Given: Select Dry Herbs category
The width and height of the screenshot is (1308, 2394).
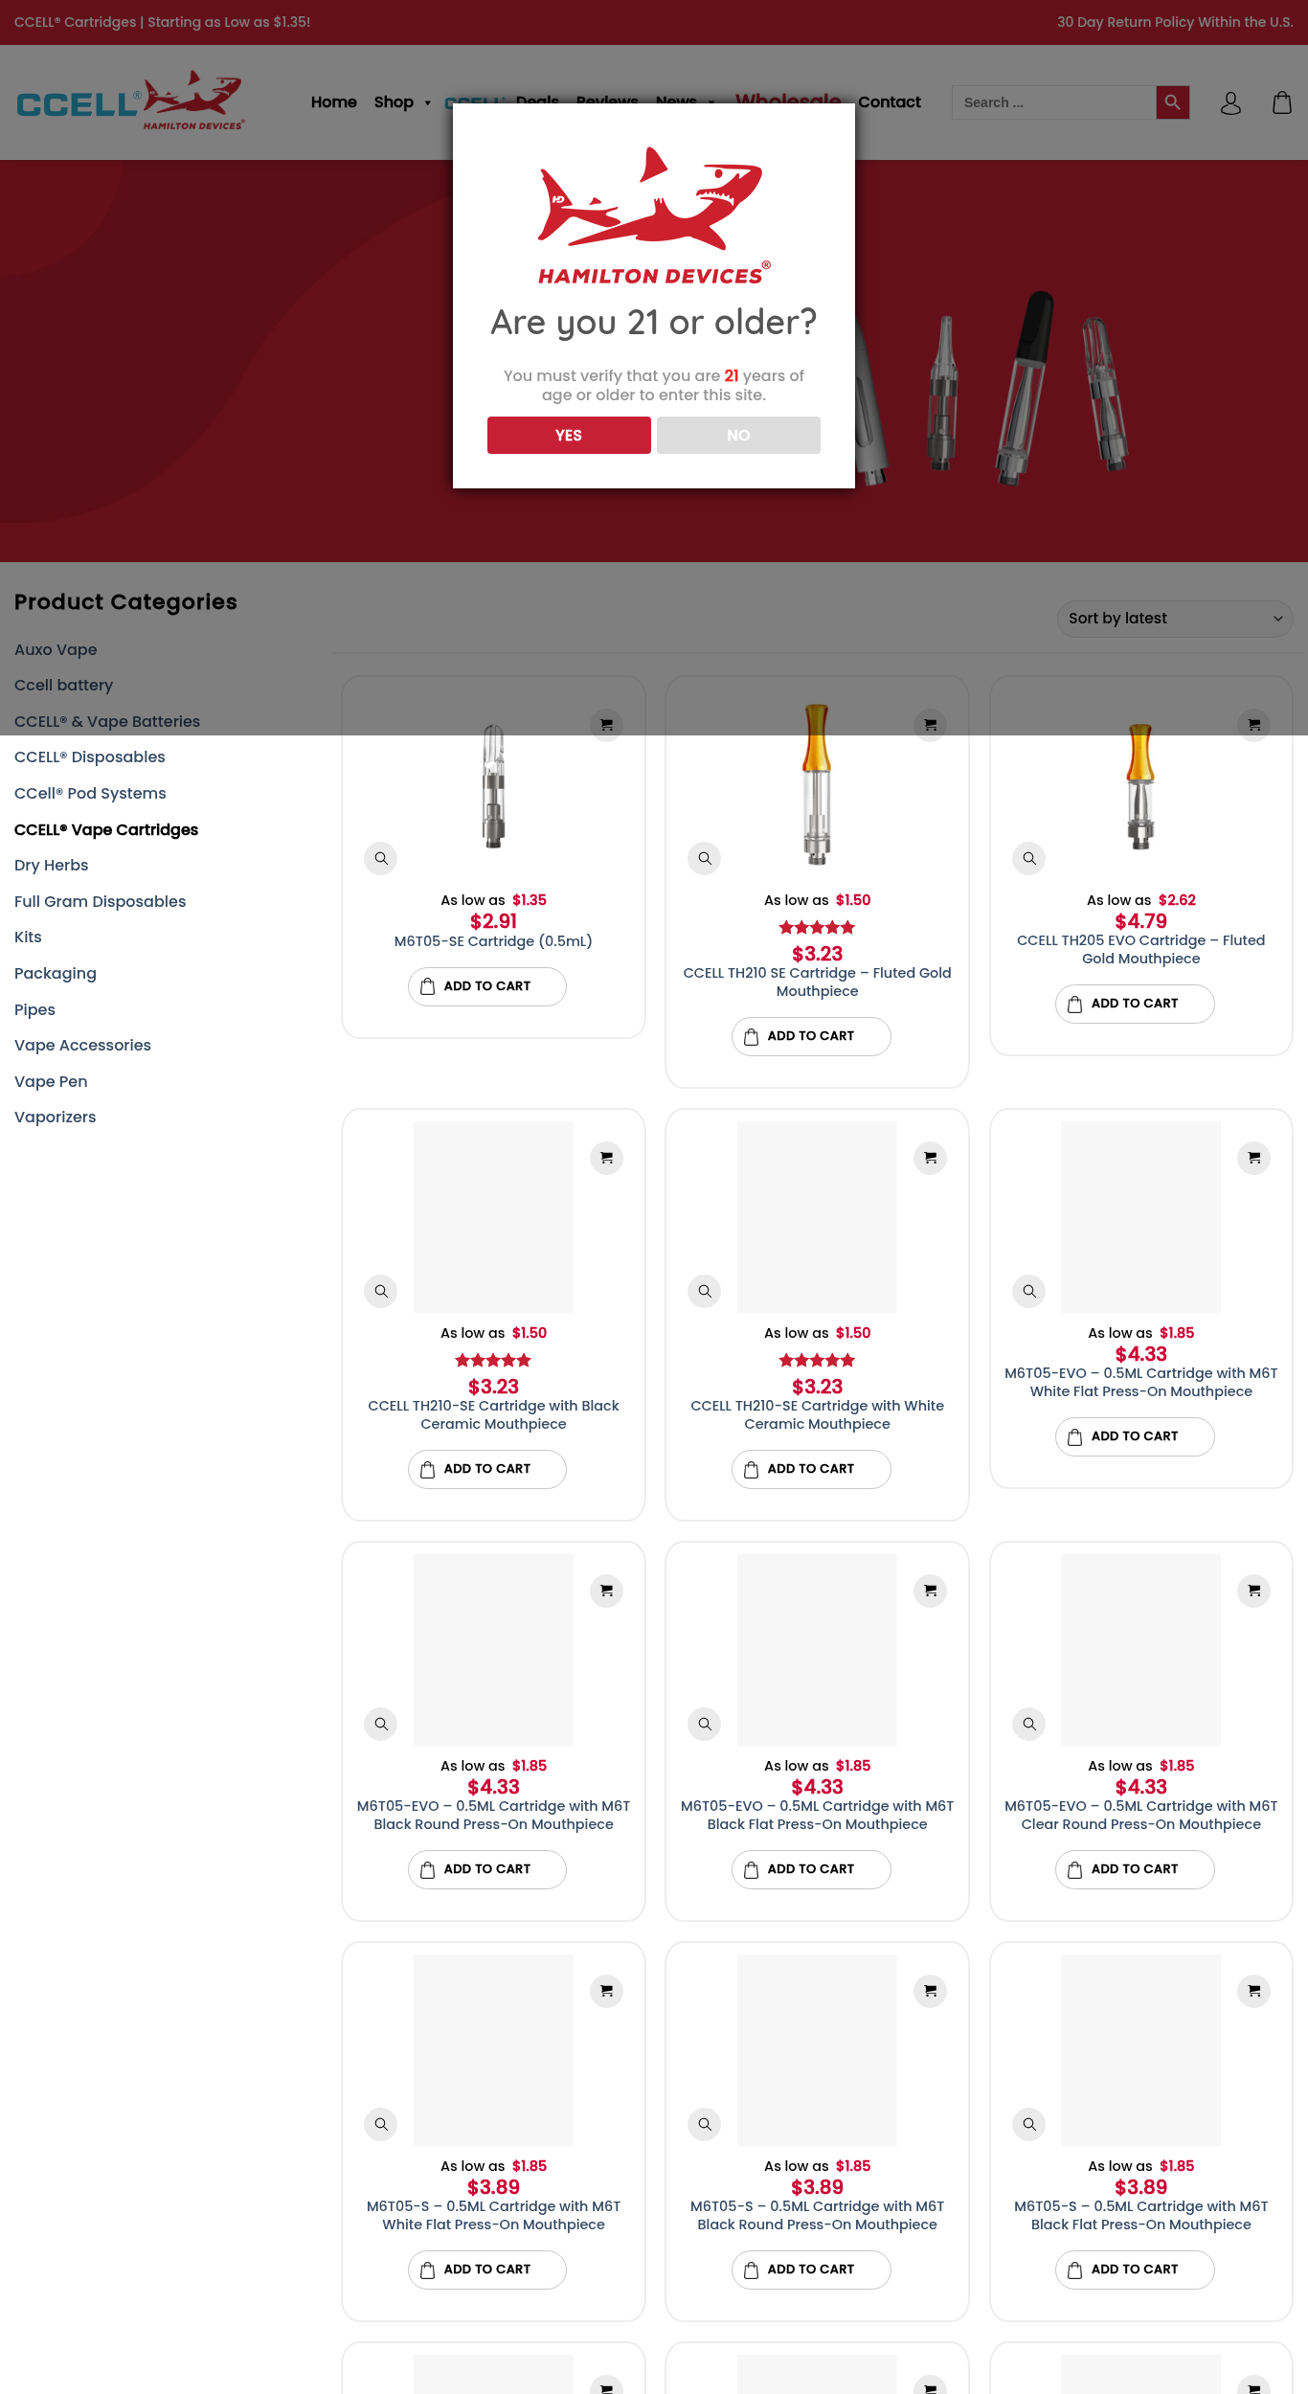Looking at the screenshot, I should tap(52, 865).
